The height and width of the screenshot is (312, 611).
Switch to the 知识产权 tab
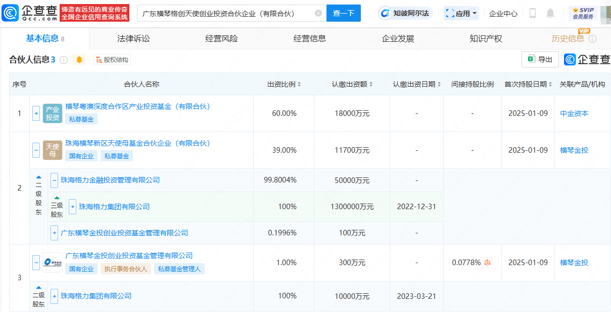[x=486, y=39]
